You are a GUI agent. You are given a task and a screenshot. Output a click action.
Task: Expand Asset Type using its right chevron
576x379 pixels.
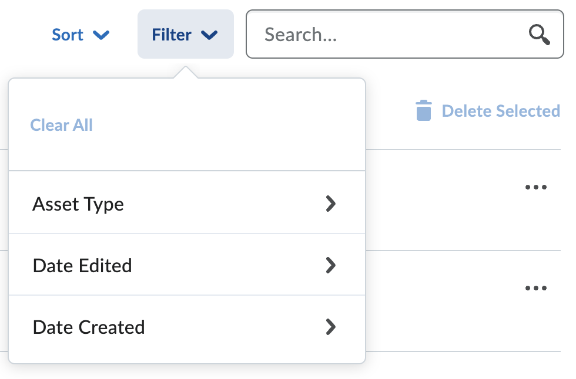click(330, 204)
